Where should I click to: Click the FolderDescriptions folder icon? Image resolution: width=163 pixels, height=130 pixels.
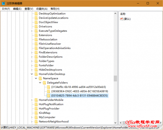click(36, 57)
